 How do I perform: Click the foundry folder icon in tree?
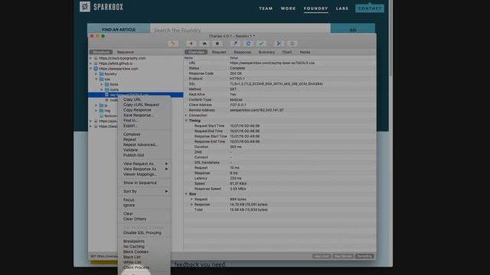(101, 74)
